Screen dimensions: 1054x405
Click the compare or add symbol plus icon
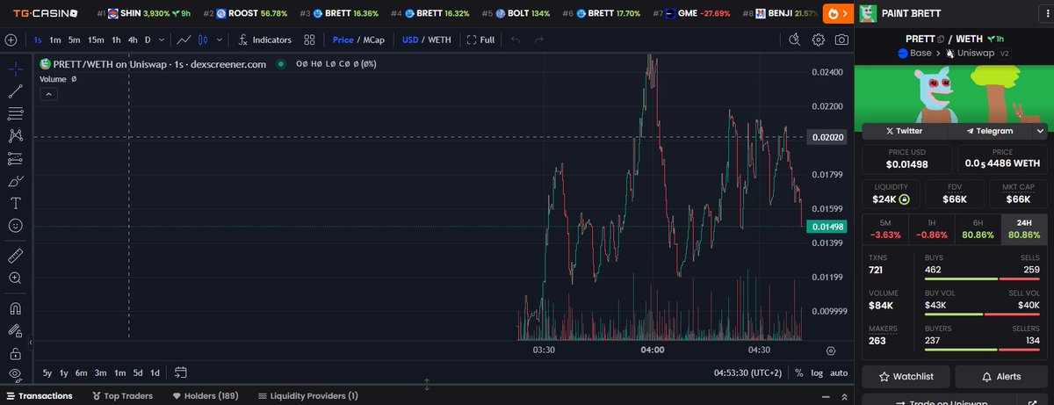[11, 40]
